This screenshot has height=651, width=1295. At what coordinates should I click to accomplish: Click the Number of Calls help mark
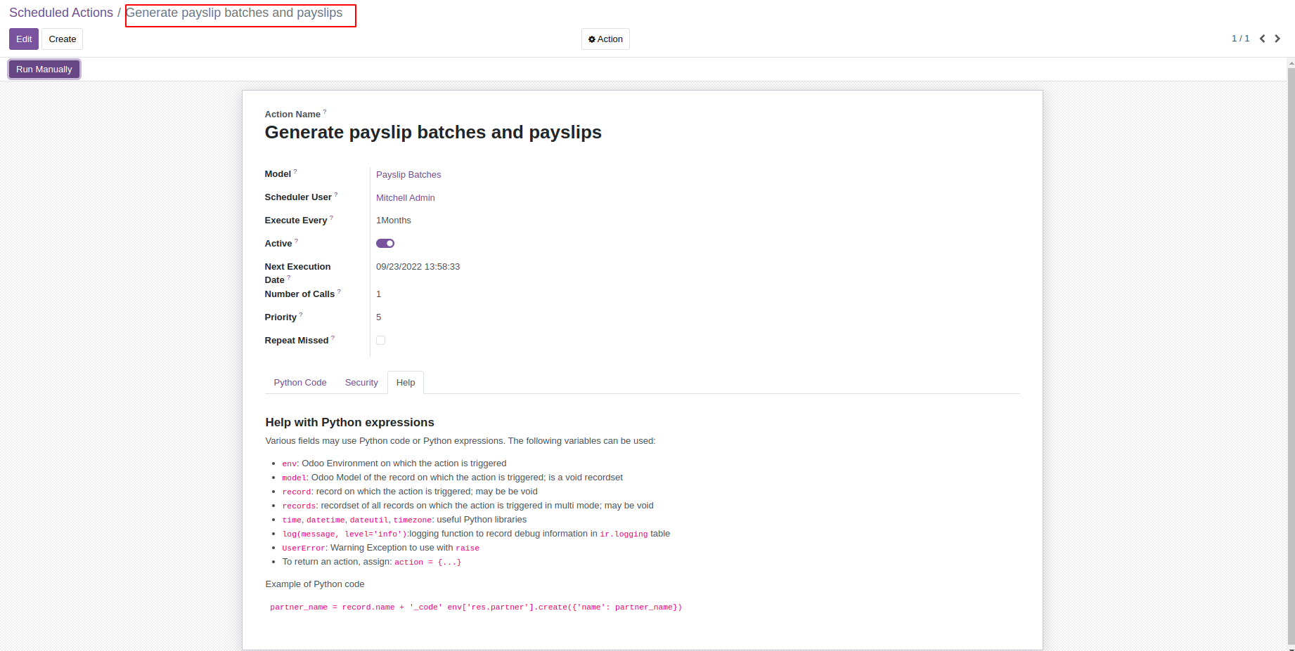coord(339,291)
